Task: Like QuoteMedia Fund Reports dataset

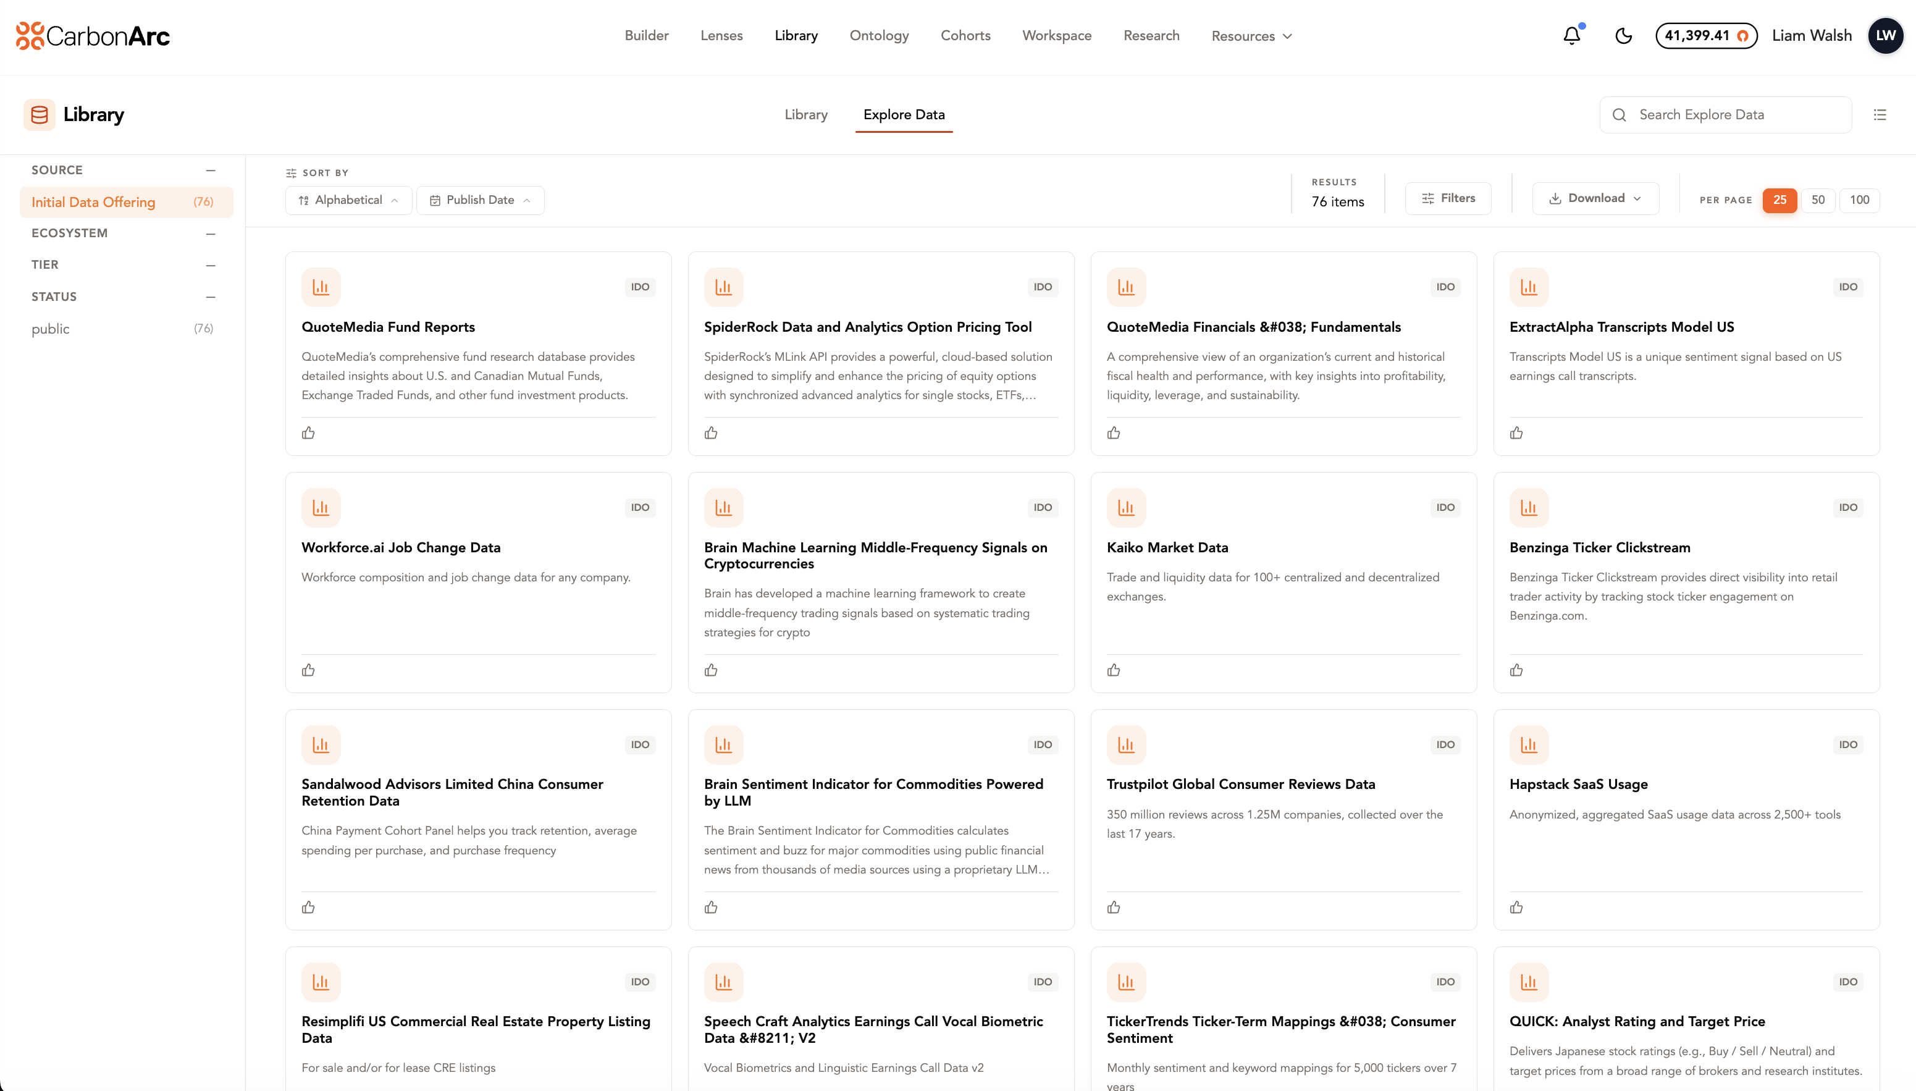Action: point(308,432)
